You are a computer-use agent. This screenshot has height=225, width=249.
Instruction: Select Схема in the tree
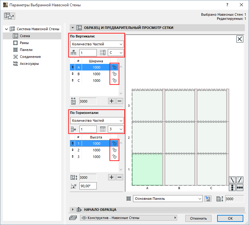pos(32,36)
